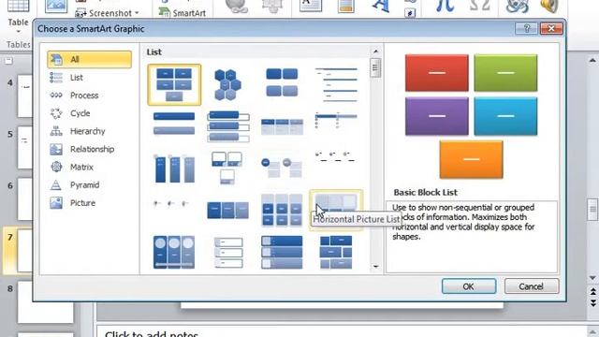Screen dimensions: 599x337
Task: Click the Text Box icon in ribbon
Action: (x=310, y=7)
